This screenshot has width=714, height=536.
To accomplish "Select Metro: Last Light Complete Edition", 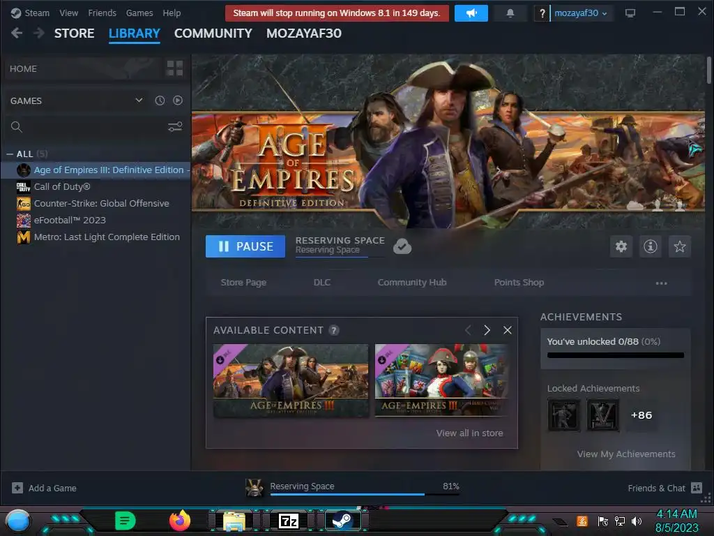I will point(96,237).
